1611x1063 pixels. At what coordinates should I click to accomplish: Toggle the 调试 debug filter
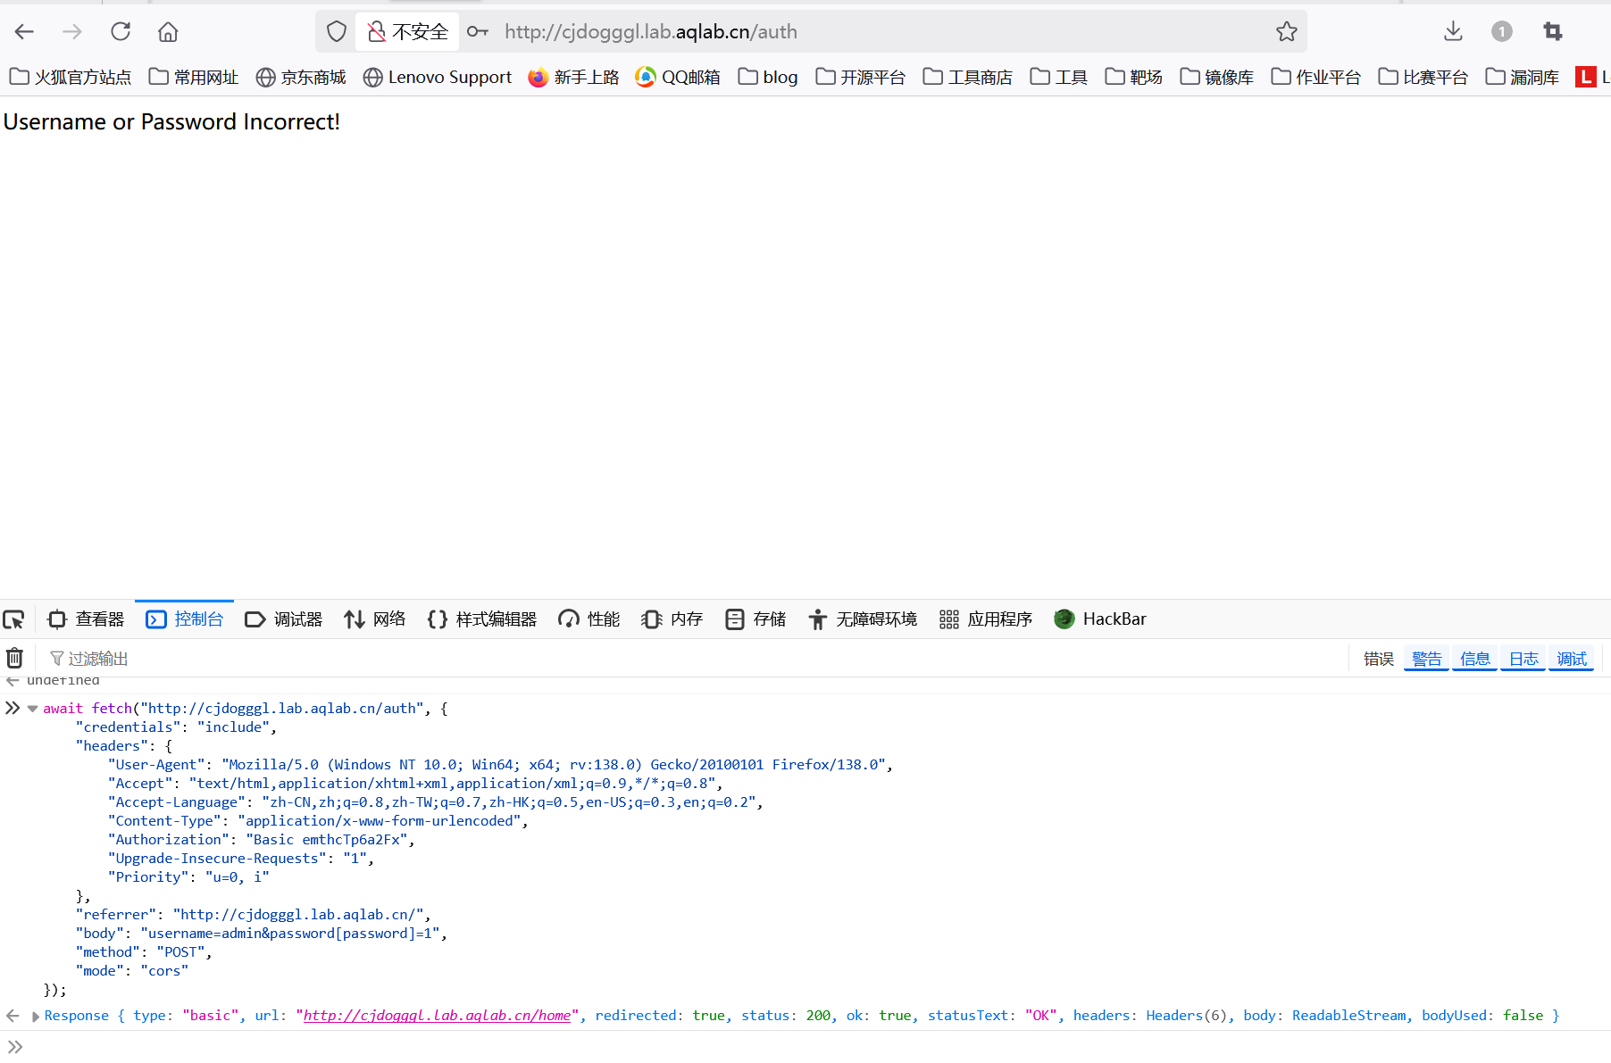tap(1572, 659)
